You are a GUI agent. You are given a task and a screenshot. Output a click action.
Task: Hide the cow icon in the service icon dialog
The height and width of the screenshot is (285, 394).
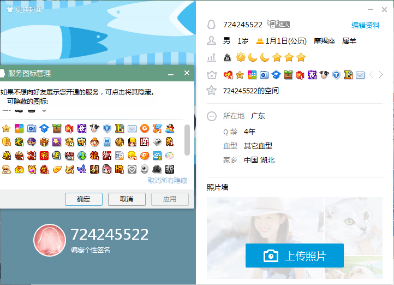94,128
